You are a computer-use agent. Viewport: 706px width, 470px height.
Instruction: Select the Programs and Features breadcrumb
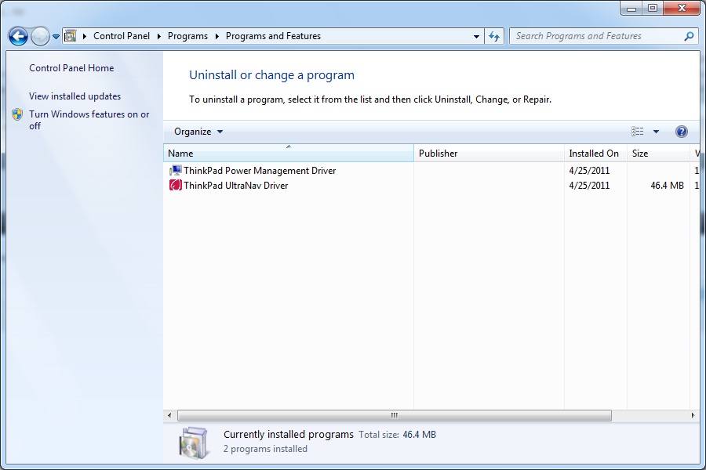pos(273,36)
